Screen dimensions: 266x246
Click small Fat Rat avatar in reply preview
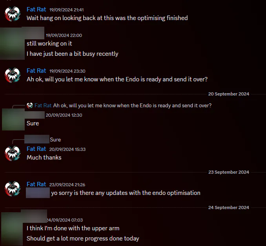30,105
